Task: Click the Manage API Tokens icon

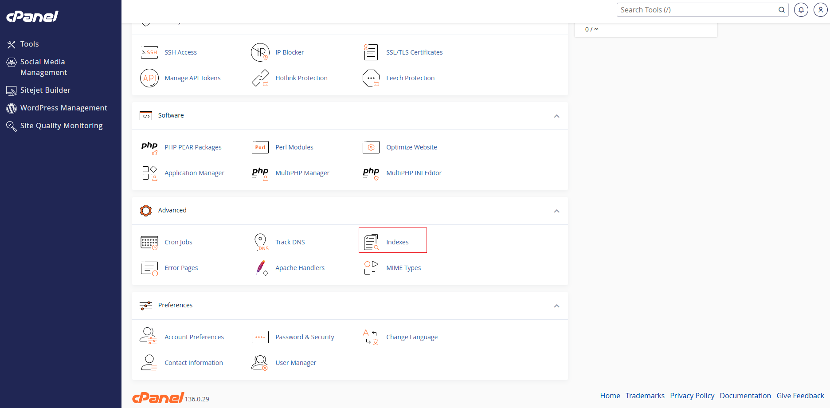Action: tap(149, 78)
